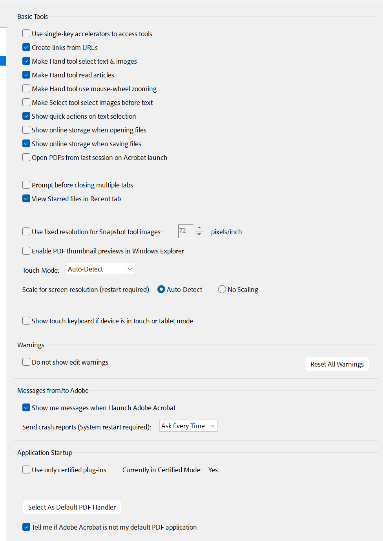Uncheck View Starred files in Recent tab
Viewport: 383px width, 541px height.
[x=26, y=198]
